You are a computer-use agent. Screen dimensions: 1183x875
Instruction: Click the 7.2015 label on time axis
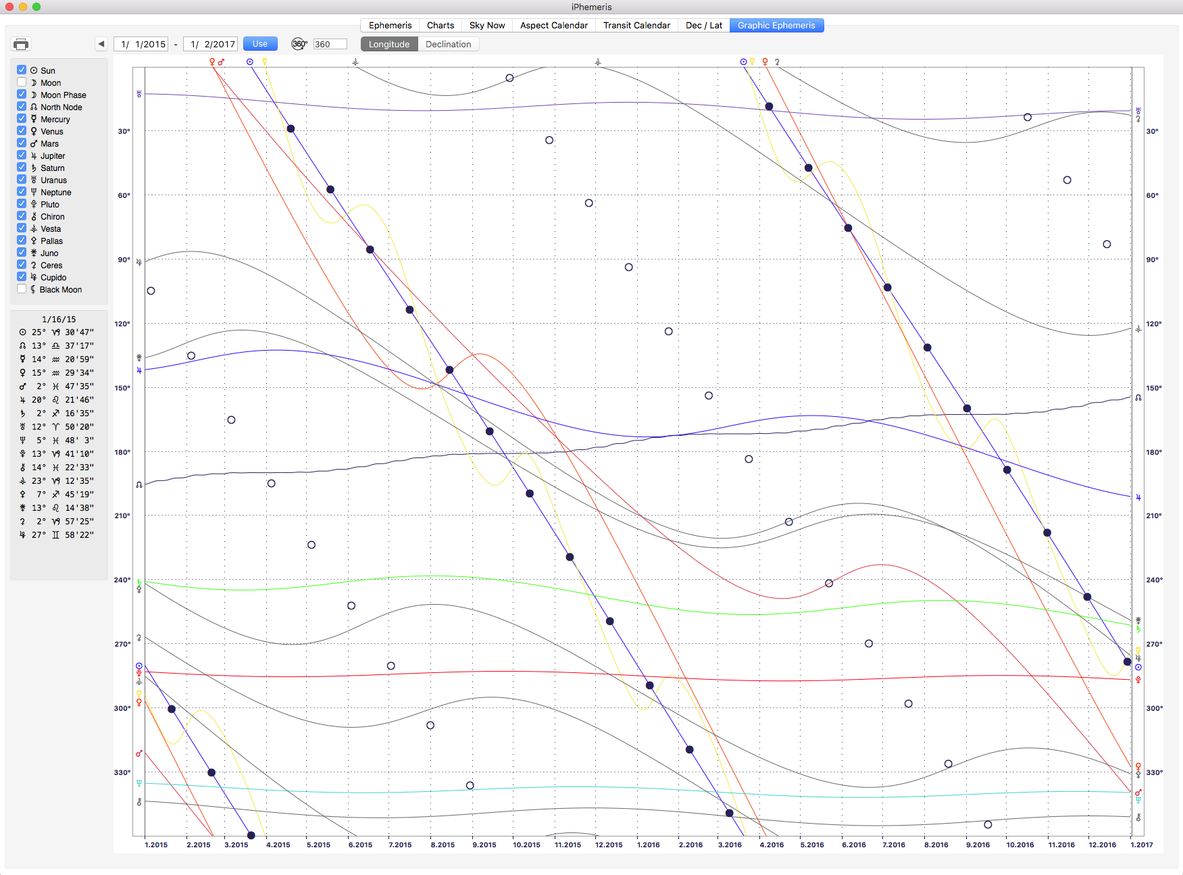pyautogui.click(x=400, y=845)
